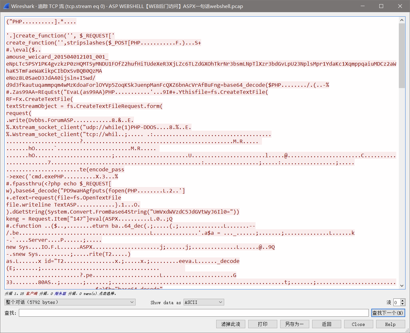Click the line 'RF=Fx.CreateTextFile('

[x=40, y=99]
